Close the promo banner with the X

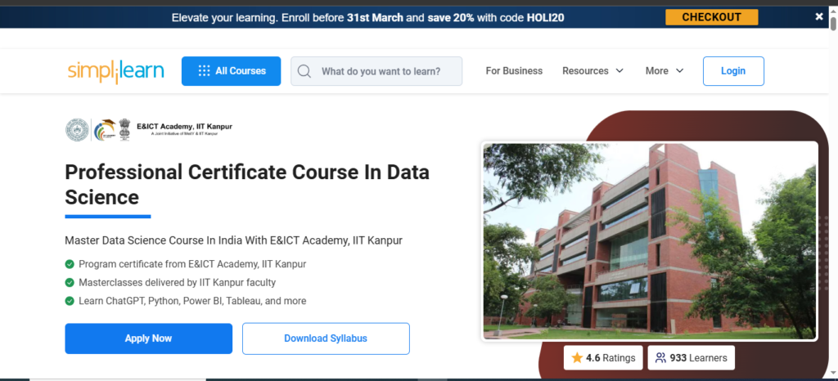click(x=818, y=16)
